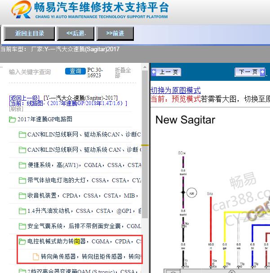Click the 当前车型 vehicle header text
Image resolution: width=270 pixels, height=273 pixels.
[x=60, y=49]
